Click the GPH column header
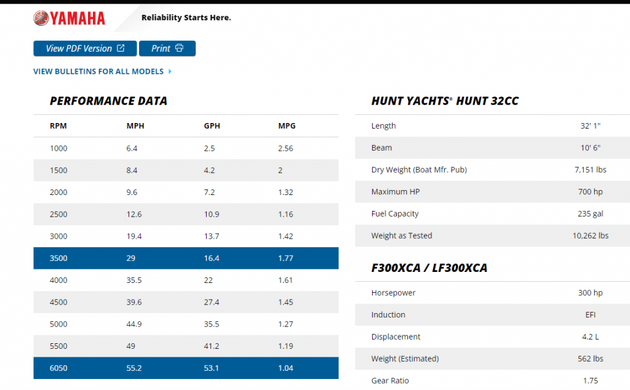The height and width of the screenshot is (390, 630). [212, 126]
